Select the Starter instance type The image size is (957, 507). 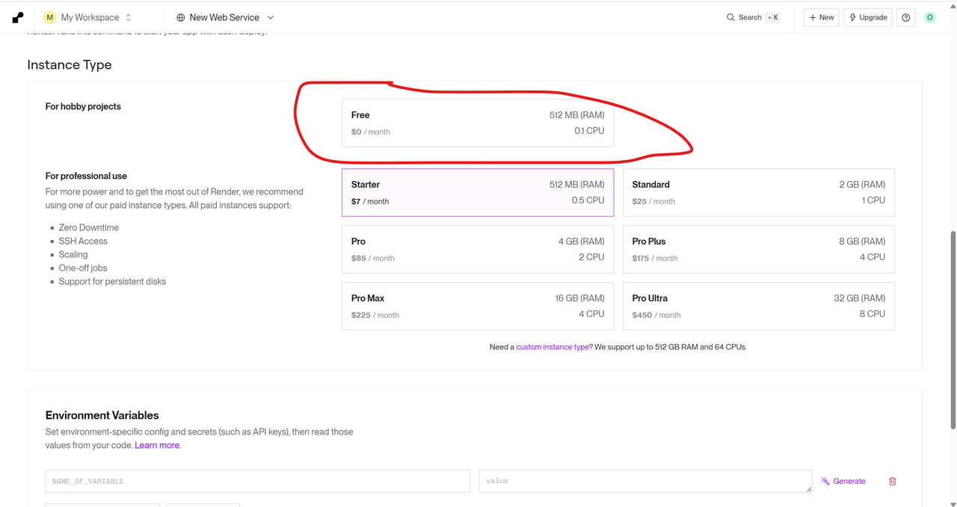(478, 192)
